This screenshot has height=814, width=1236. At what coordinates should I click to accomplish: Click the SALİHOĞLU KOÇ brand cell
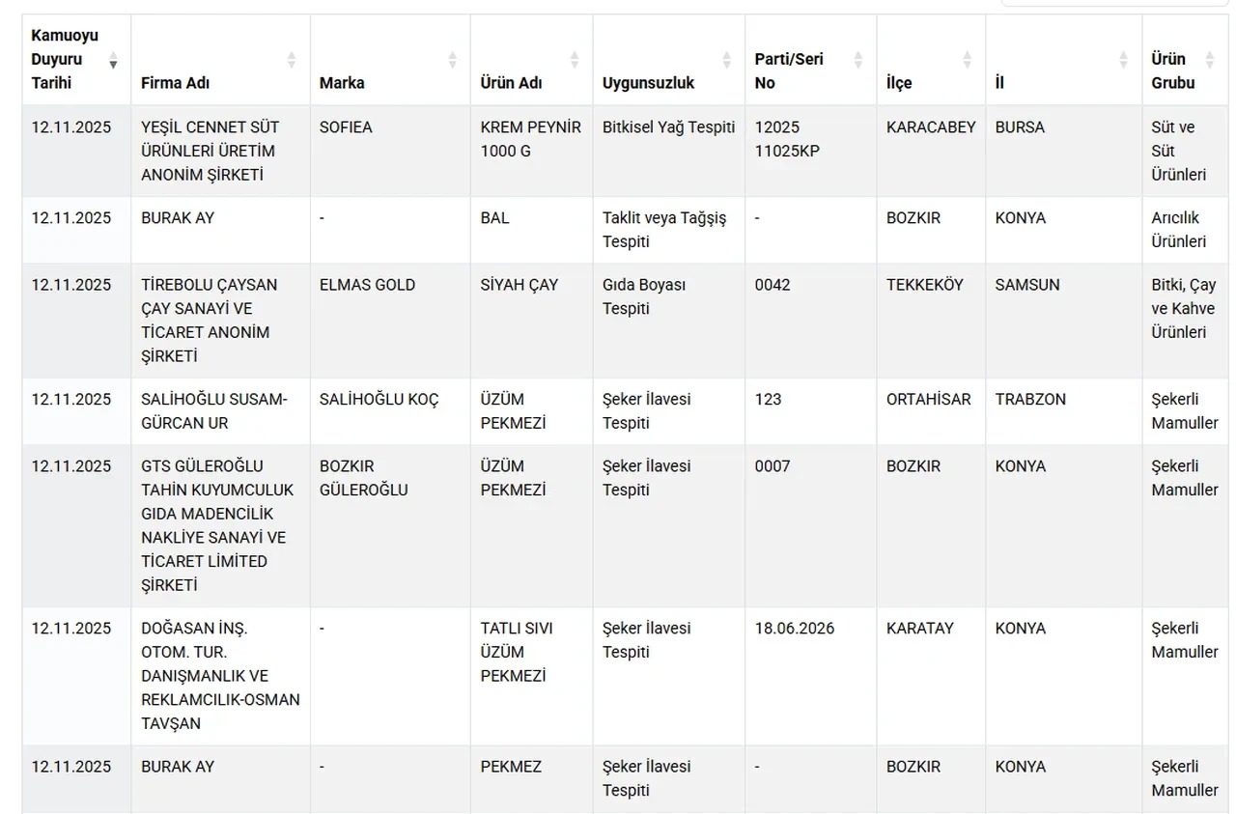pyautogui.click(x=379, y=399)
